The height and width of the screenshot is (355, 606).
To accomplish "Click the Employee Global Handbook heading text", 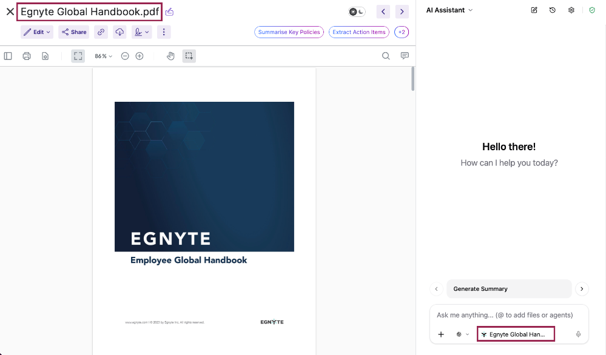I will coord(189,260).
